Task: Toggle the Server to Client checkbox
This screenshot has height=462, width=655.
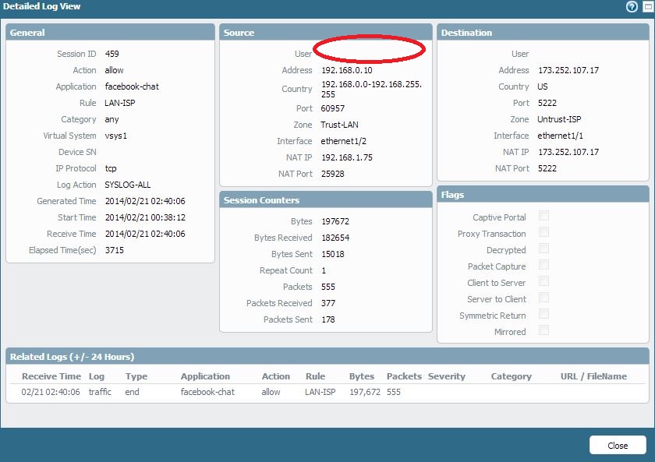Action: (x=543, y=298)
